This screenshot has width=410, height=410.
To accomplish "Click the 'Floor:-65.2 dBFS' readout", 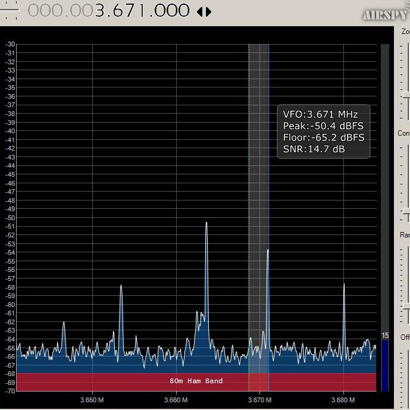I will [x=324, y=137].
